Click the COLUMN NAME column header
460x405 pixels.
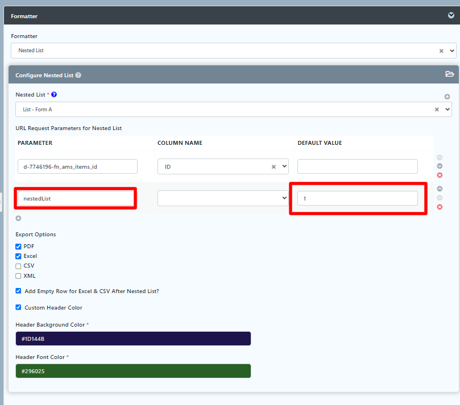tap(180, 143)
